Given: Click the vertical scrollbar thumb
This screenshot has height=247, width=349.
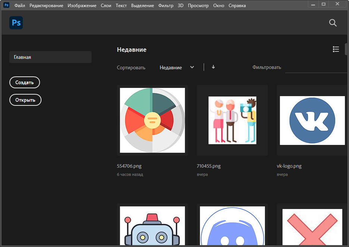Looking at the screenshot, I should pos(346,49).
